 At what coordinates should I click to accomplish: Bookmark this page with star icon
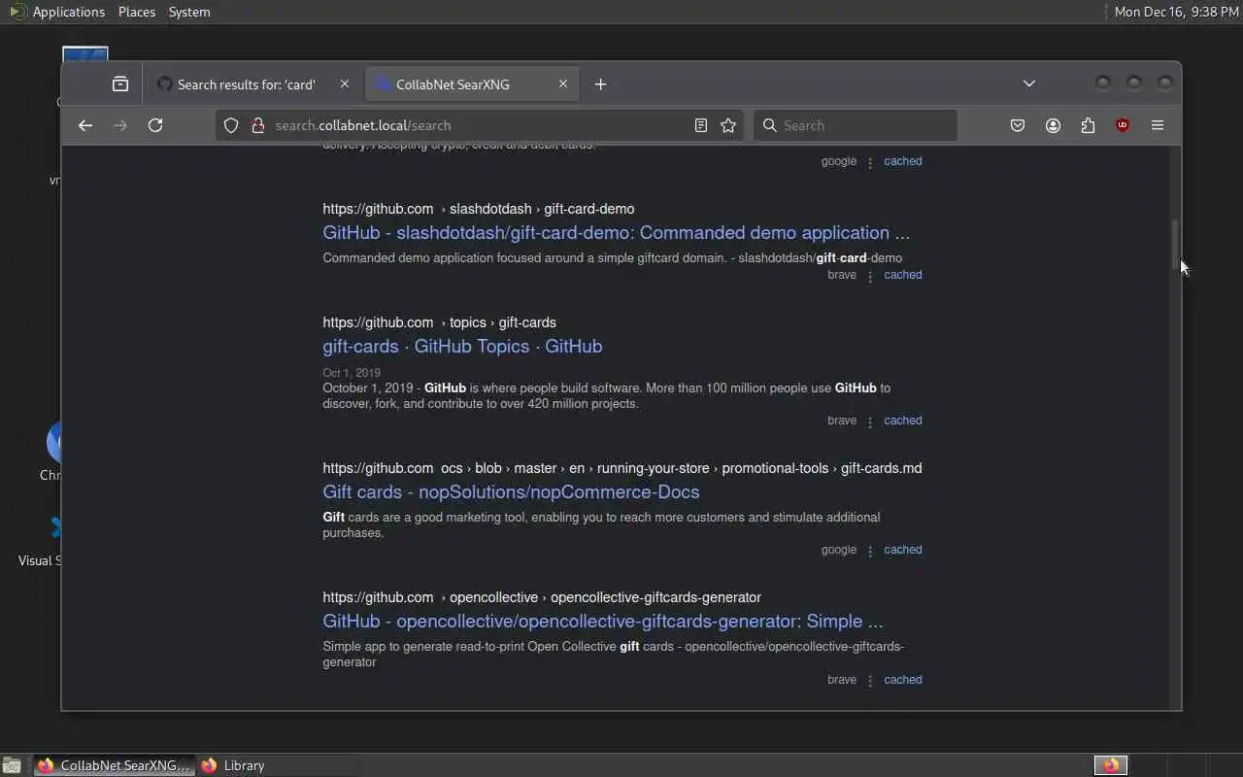point(728,125)
